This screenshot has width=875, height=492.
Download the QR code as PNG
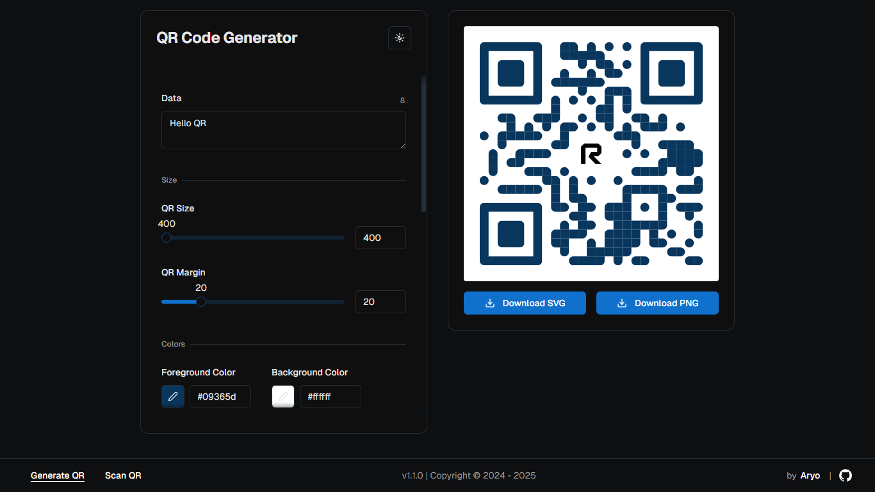[657, 302]
